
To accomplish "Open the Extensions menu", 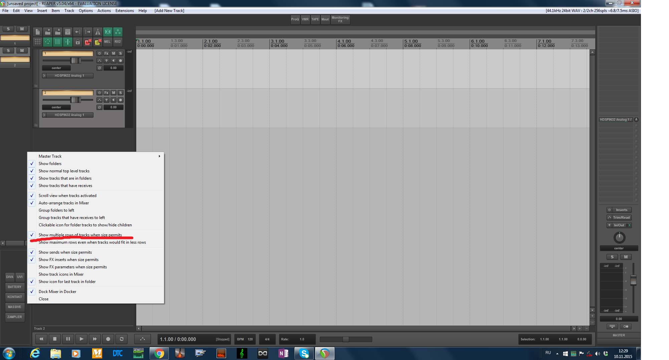I will 125,11.
